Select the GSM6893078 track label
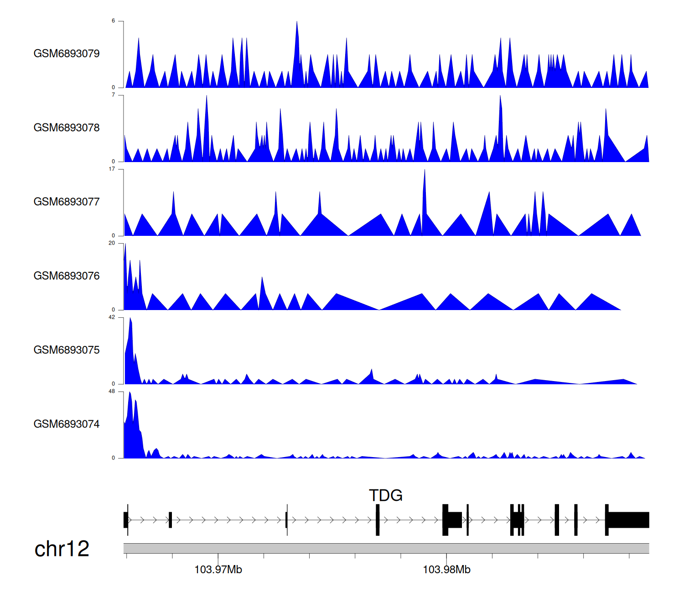 [67, 128]
